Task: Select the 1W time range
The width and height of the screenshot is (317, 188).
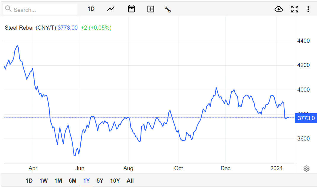Action: pos(44,181)
